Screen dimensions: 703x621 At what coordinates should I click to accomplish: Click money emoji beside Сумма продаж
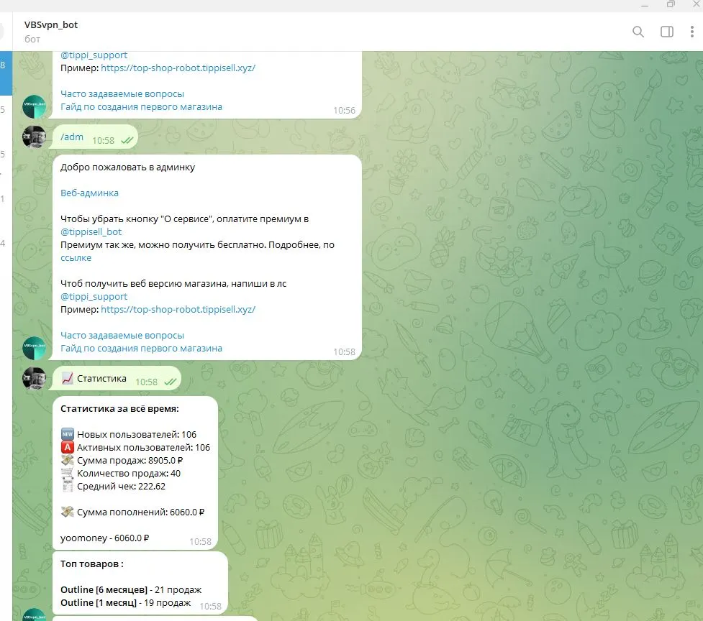(x=67, y=460)
